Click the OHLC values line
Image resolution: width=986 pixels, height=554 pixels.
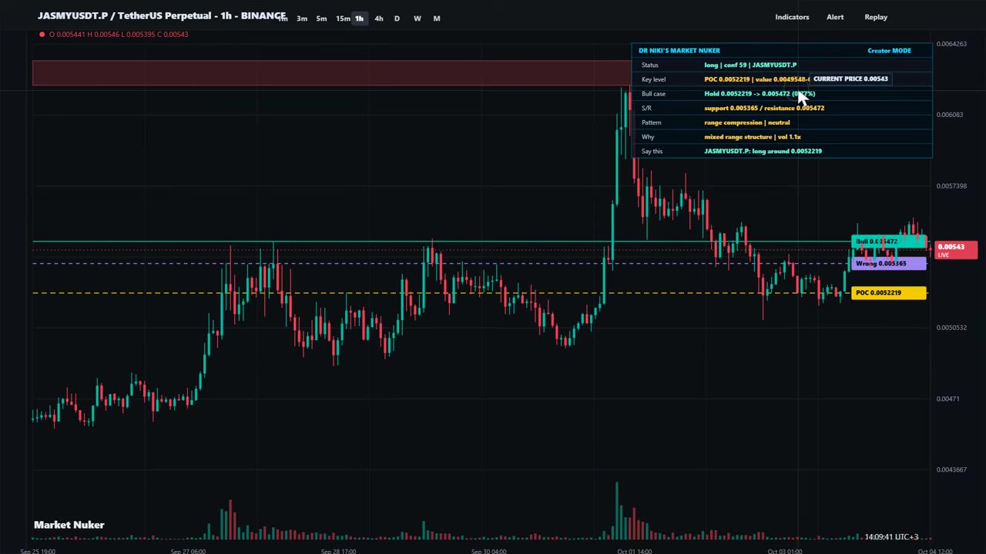coord(119,34)
